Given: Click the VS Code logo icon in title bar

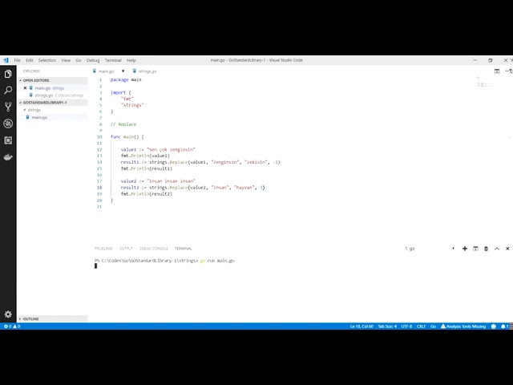Looking at the screenshot, I should [x=6, y=60].
